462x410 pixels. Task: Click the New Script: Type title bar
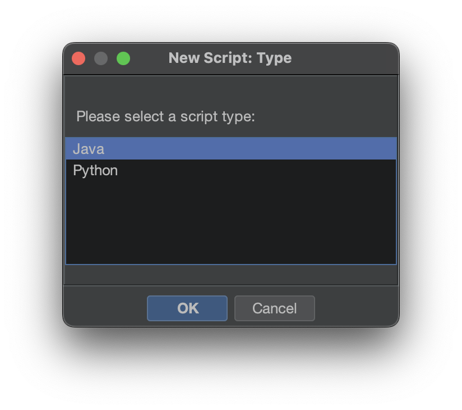pyautogui.click(x=231, y=58)
